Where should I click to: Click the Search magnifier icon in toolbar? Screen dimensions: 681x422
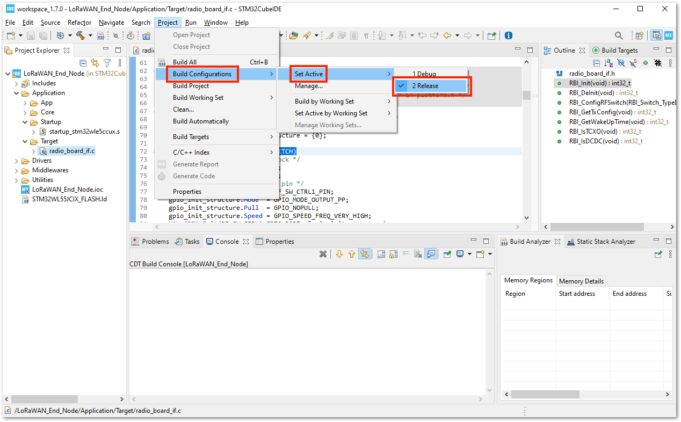(619, 35)
